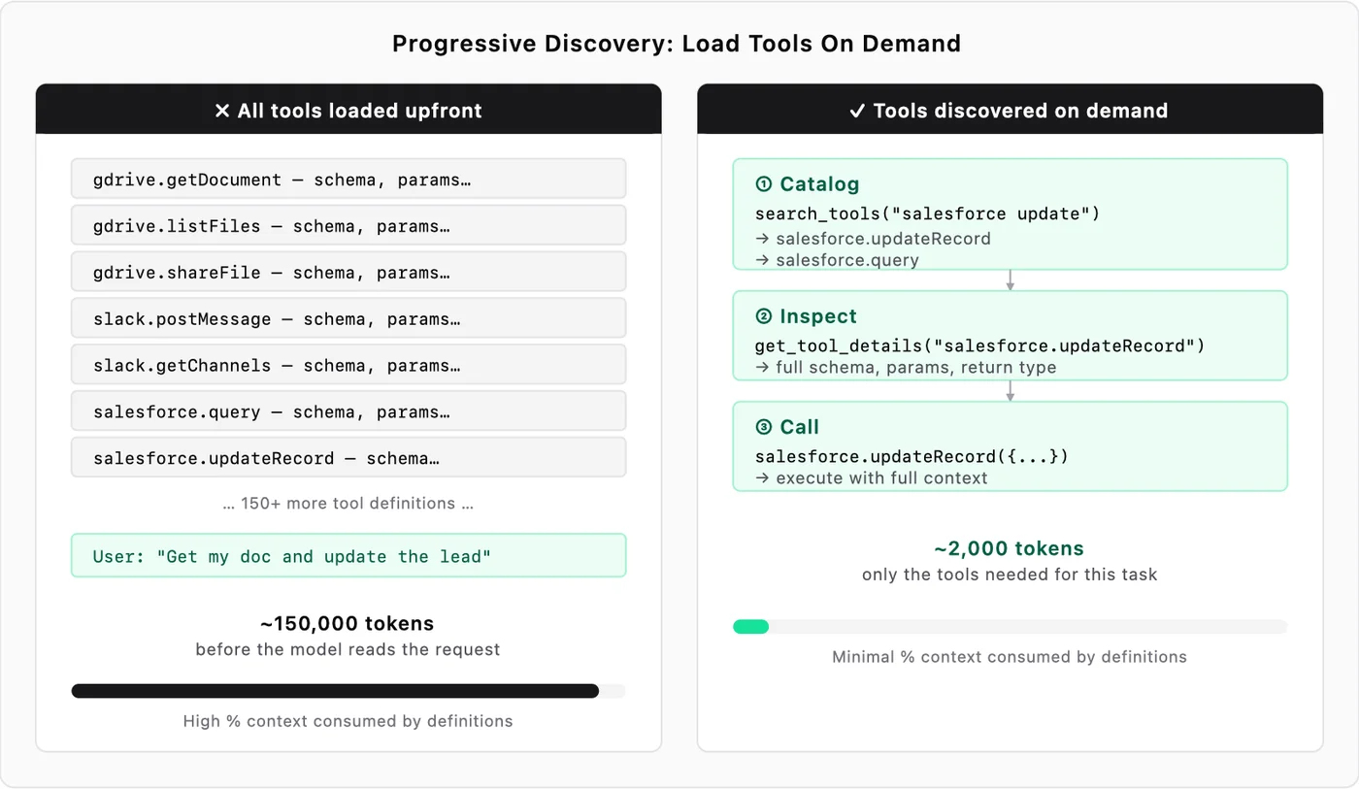Click the "All tools loaded upfront" header text
Viewport: 1359px width, 789px height.
pos(359,111)
